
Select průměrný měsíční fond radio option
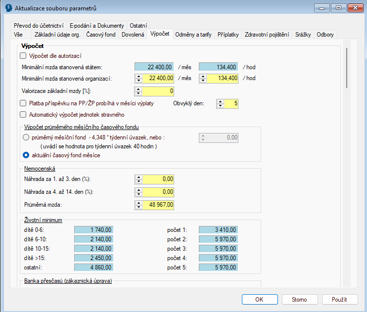26,137
